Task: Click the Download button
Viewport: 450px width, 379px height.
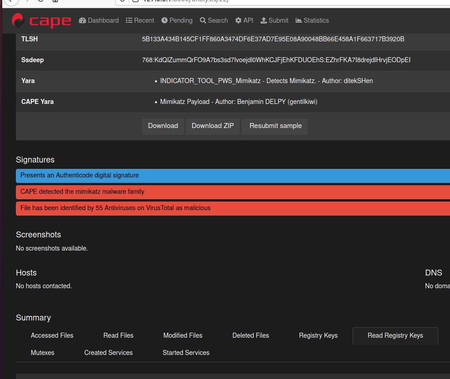Action: tap(163, 126)
